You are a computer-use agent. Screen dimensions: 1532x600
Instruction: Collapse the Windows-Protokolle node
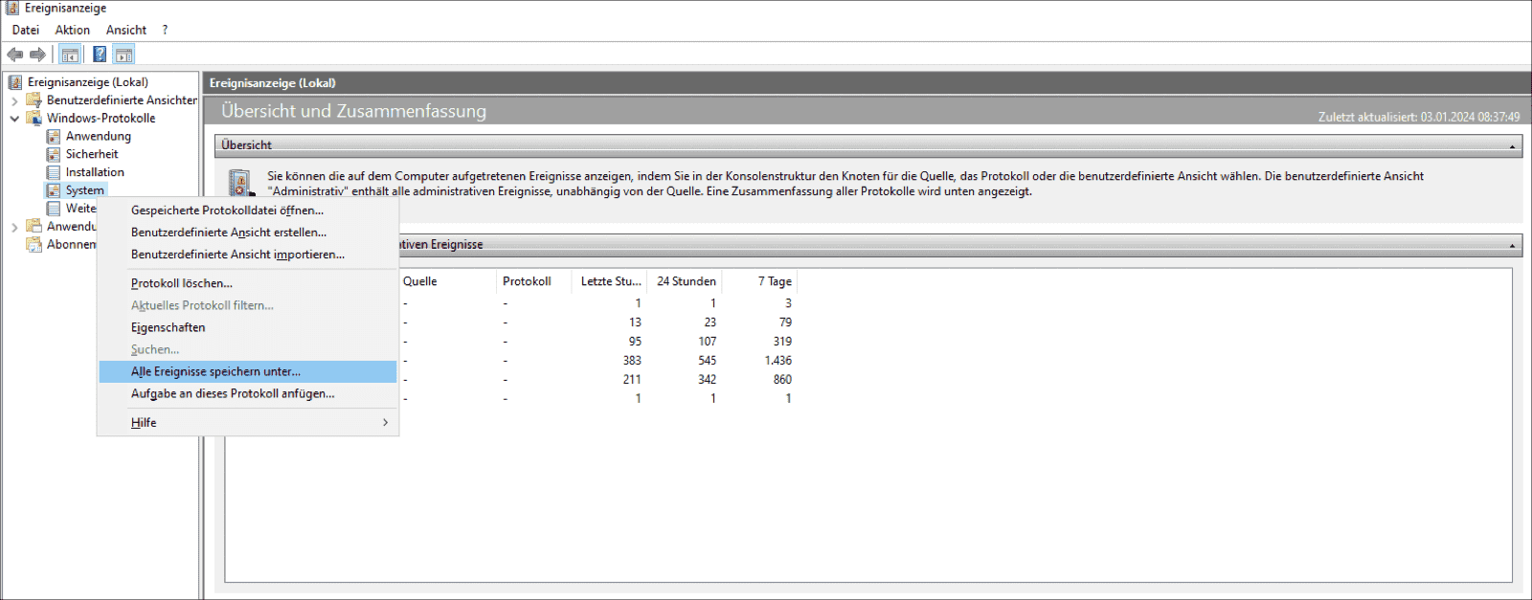(14, 119)
